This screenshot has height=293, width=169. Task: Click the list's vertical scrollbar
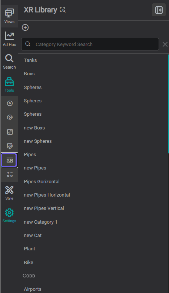[x=168, y=104]
